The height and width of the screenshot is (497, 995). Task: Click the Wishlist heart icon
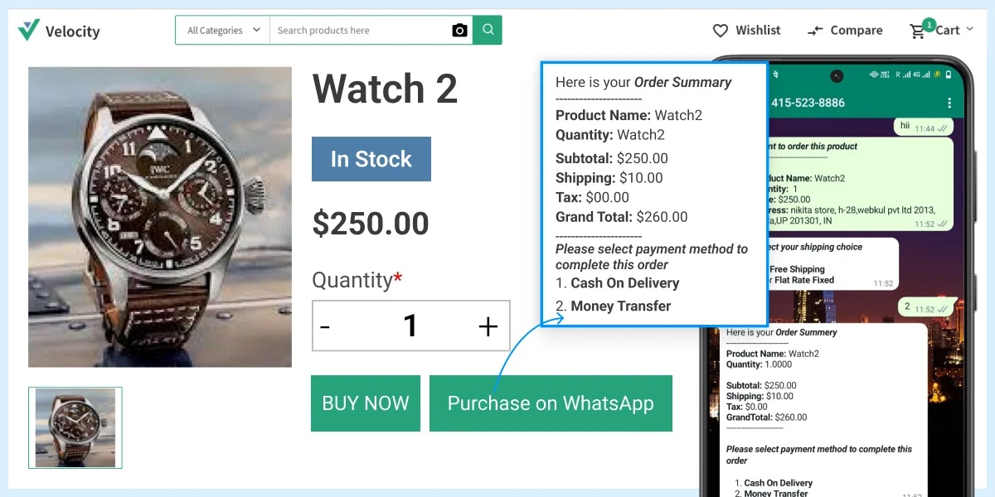(721, 31)
